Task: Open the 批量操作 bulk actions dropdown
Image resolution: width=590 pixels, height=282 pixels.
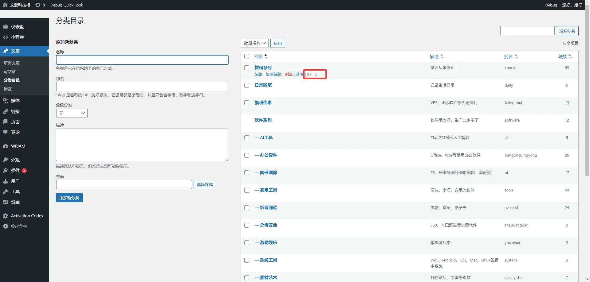Action: click(x=255, y=43)
